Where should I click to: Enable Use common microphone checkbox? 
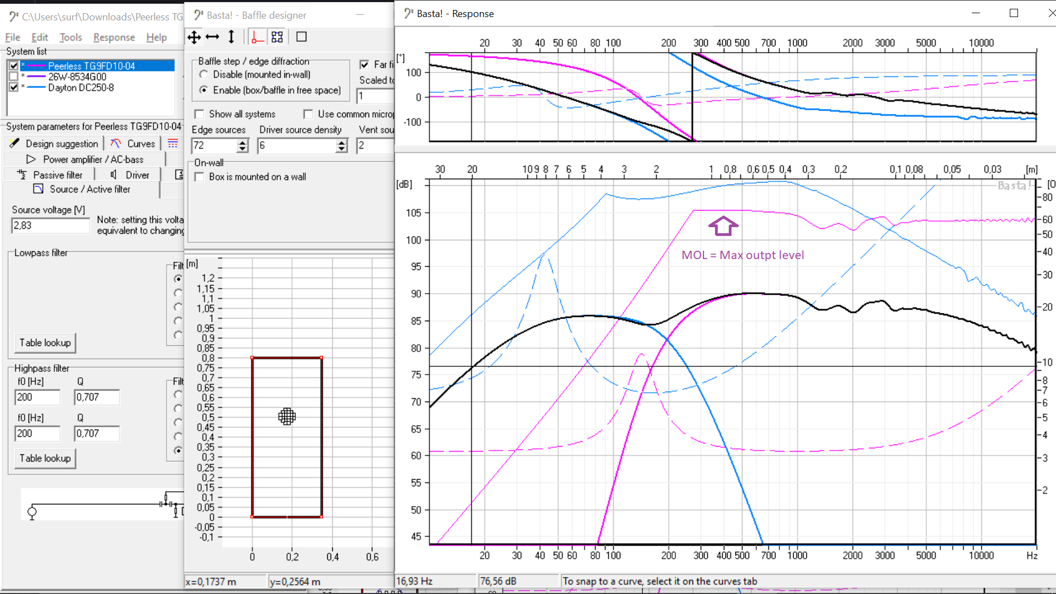(x=308, y=114)
